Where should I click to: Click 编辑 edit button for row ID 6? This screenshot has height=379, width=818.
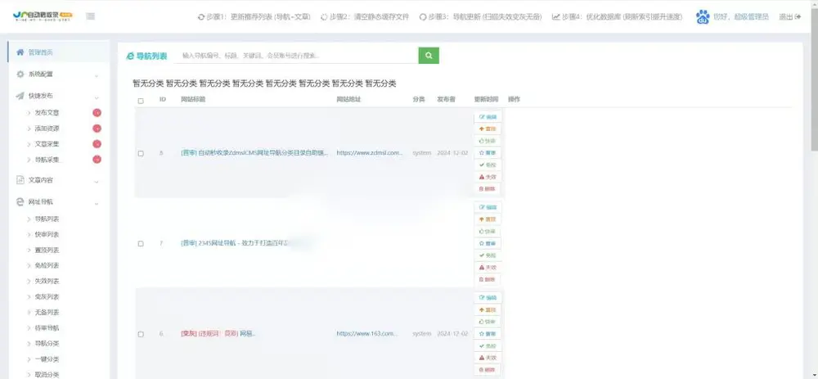(x=488, y=298)
